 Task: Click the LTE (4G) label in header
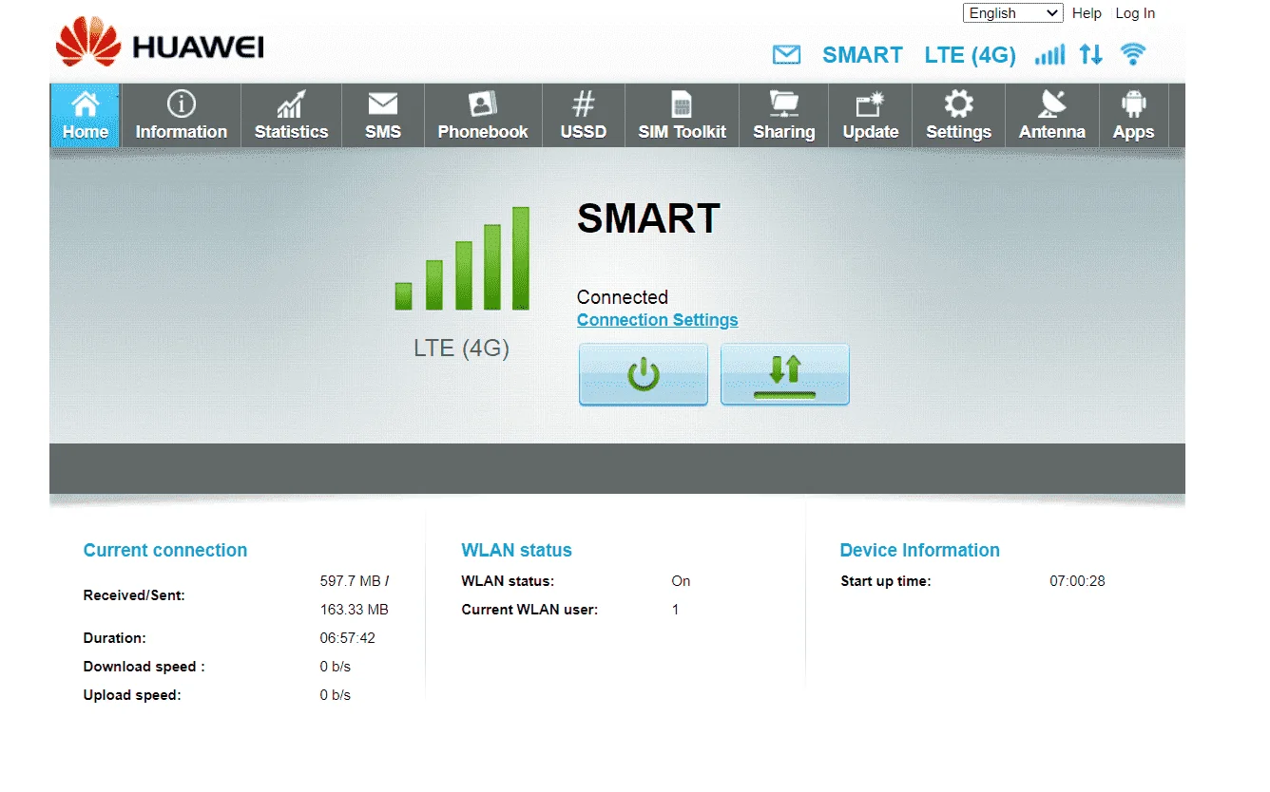coord(970,55)
